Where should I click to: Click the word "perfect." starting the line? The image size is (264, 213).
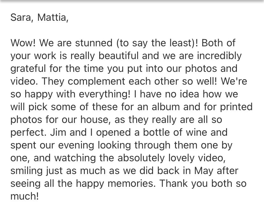click(x=28, y=133)
